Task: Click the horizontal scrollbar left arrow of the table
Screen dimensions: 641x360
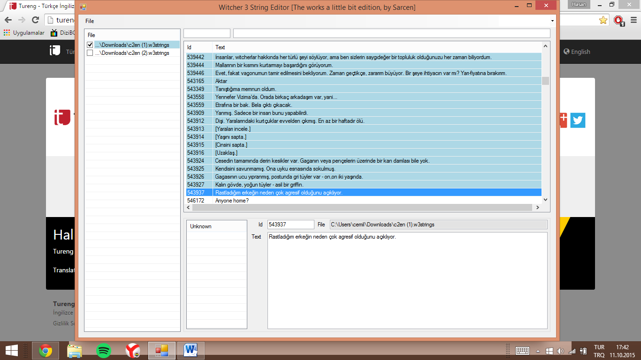Action: [188, 208]
